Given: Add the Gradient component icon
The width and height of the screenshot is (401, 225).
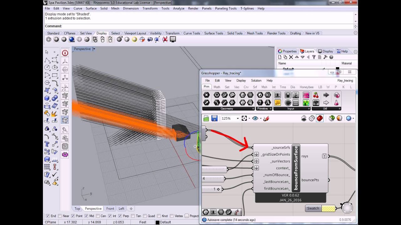Looking at the screenshot, I should pyautogui.click(x=306, y=95).
